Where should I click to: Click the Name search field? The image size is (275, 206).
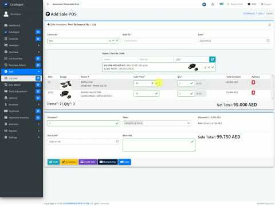pos(120,60)
